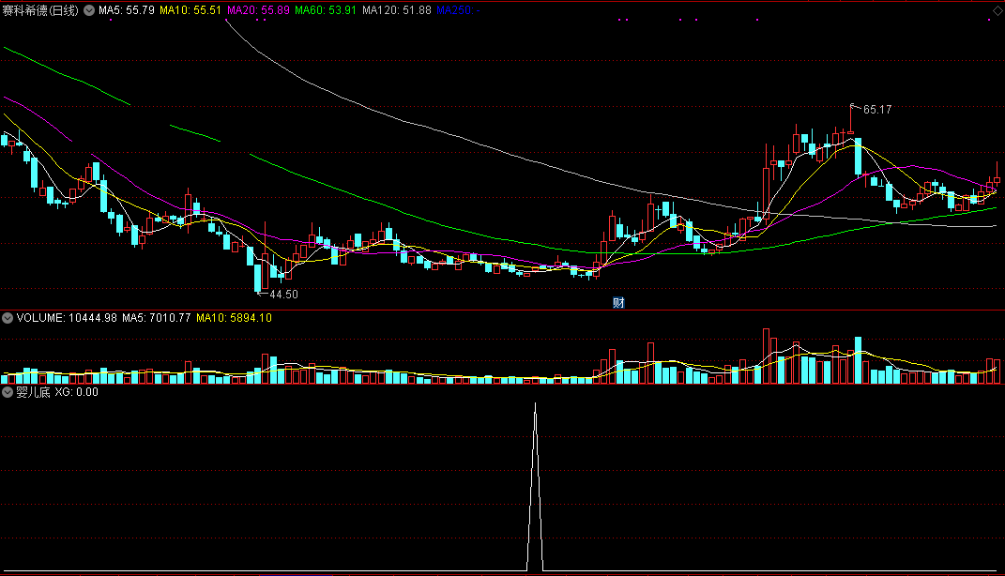This screenshot has width=1005, height=576.
Task: Expand the 婴儿底 indicator dropdown arrow
Action: tap(8, 392)
